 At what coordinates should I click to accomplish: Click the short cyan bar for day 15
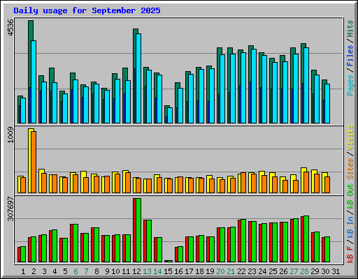point(170,115)
